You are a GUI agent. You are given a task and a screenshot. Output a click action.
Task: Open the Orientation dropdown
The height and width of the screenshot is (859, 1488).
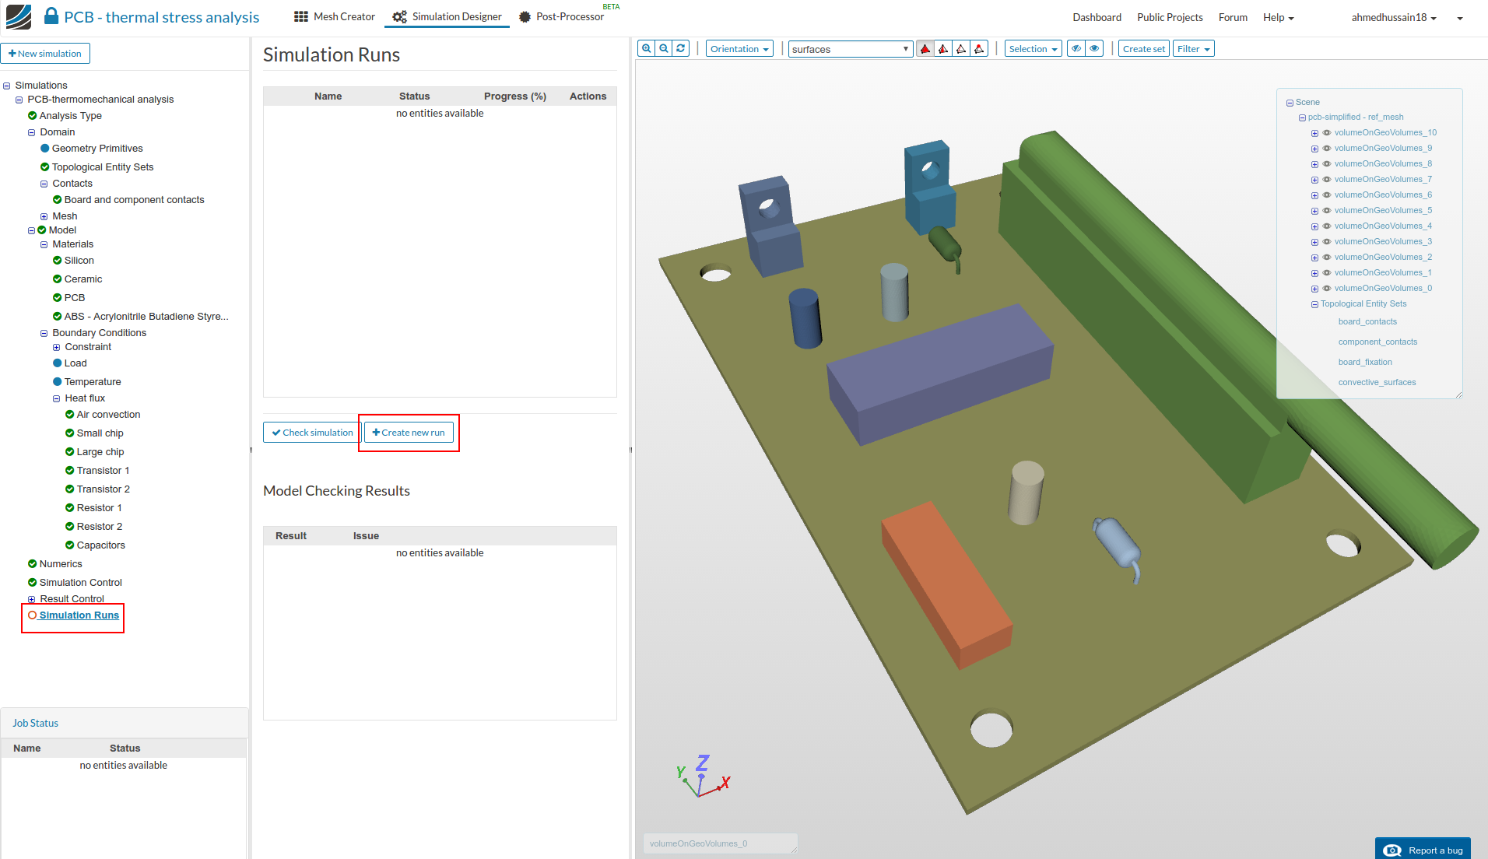[x=739, y=49]
